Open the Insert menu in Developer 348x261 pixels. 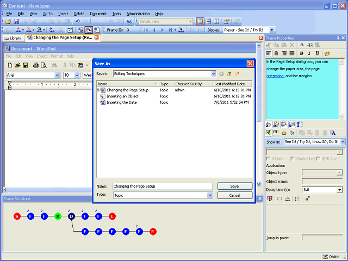coord(63,14)
